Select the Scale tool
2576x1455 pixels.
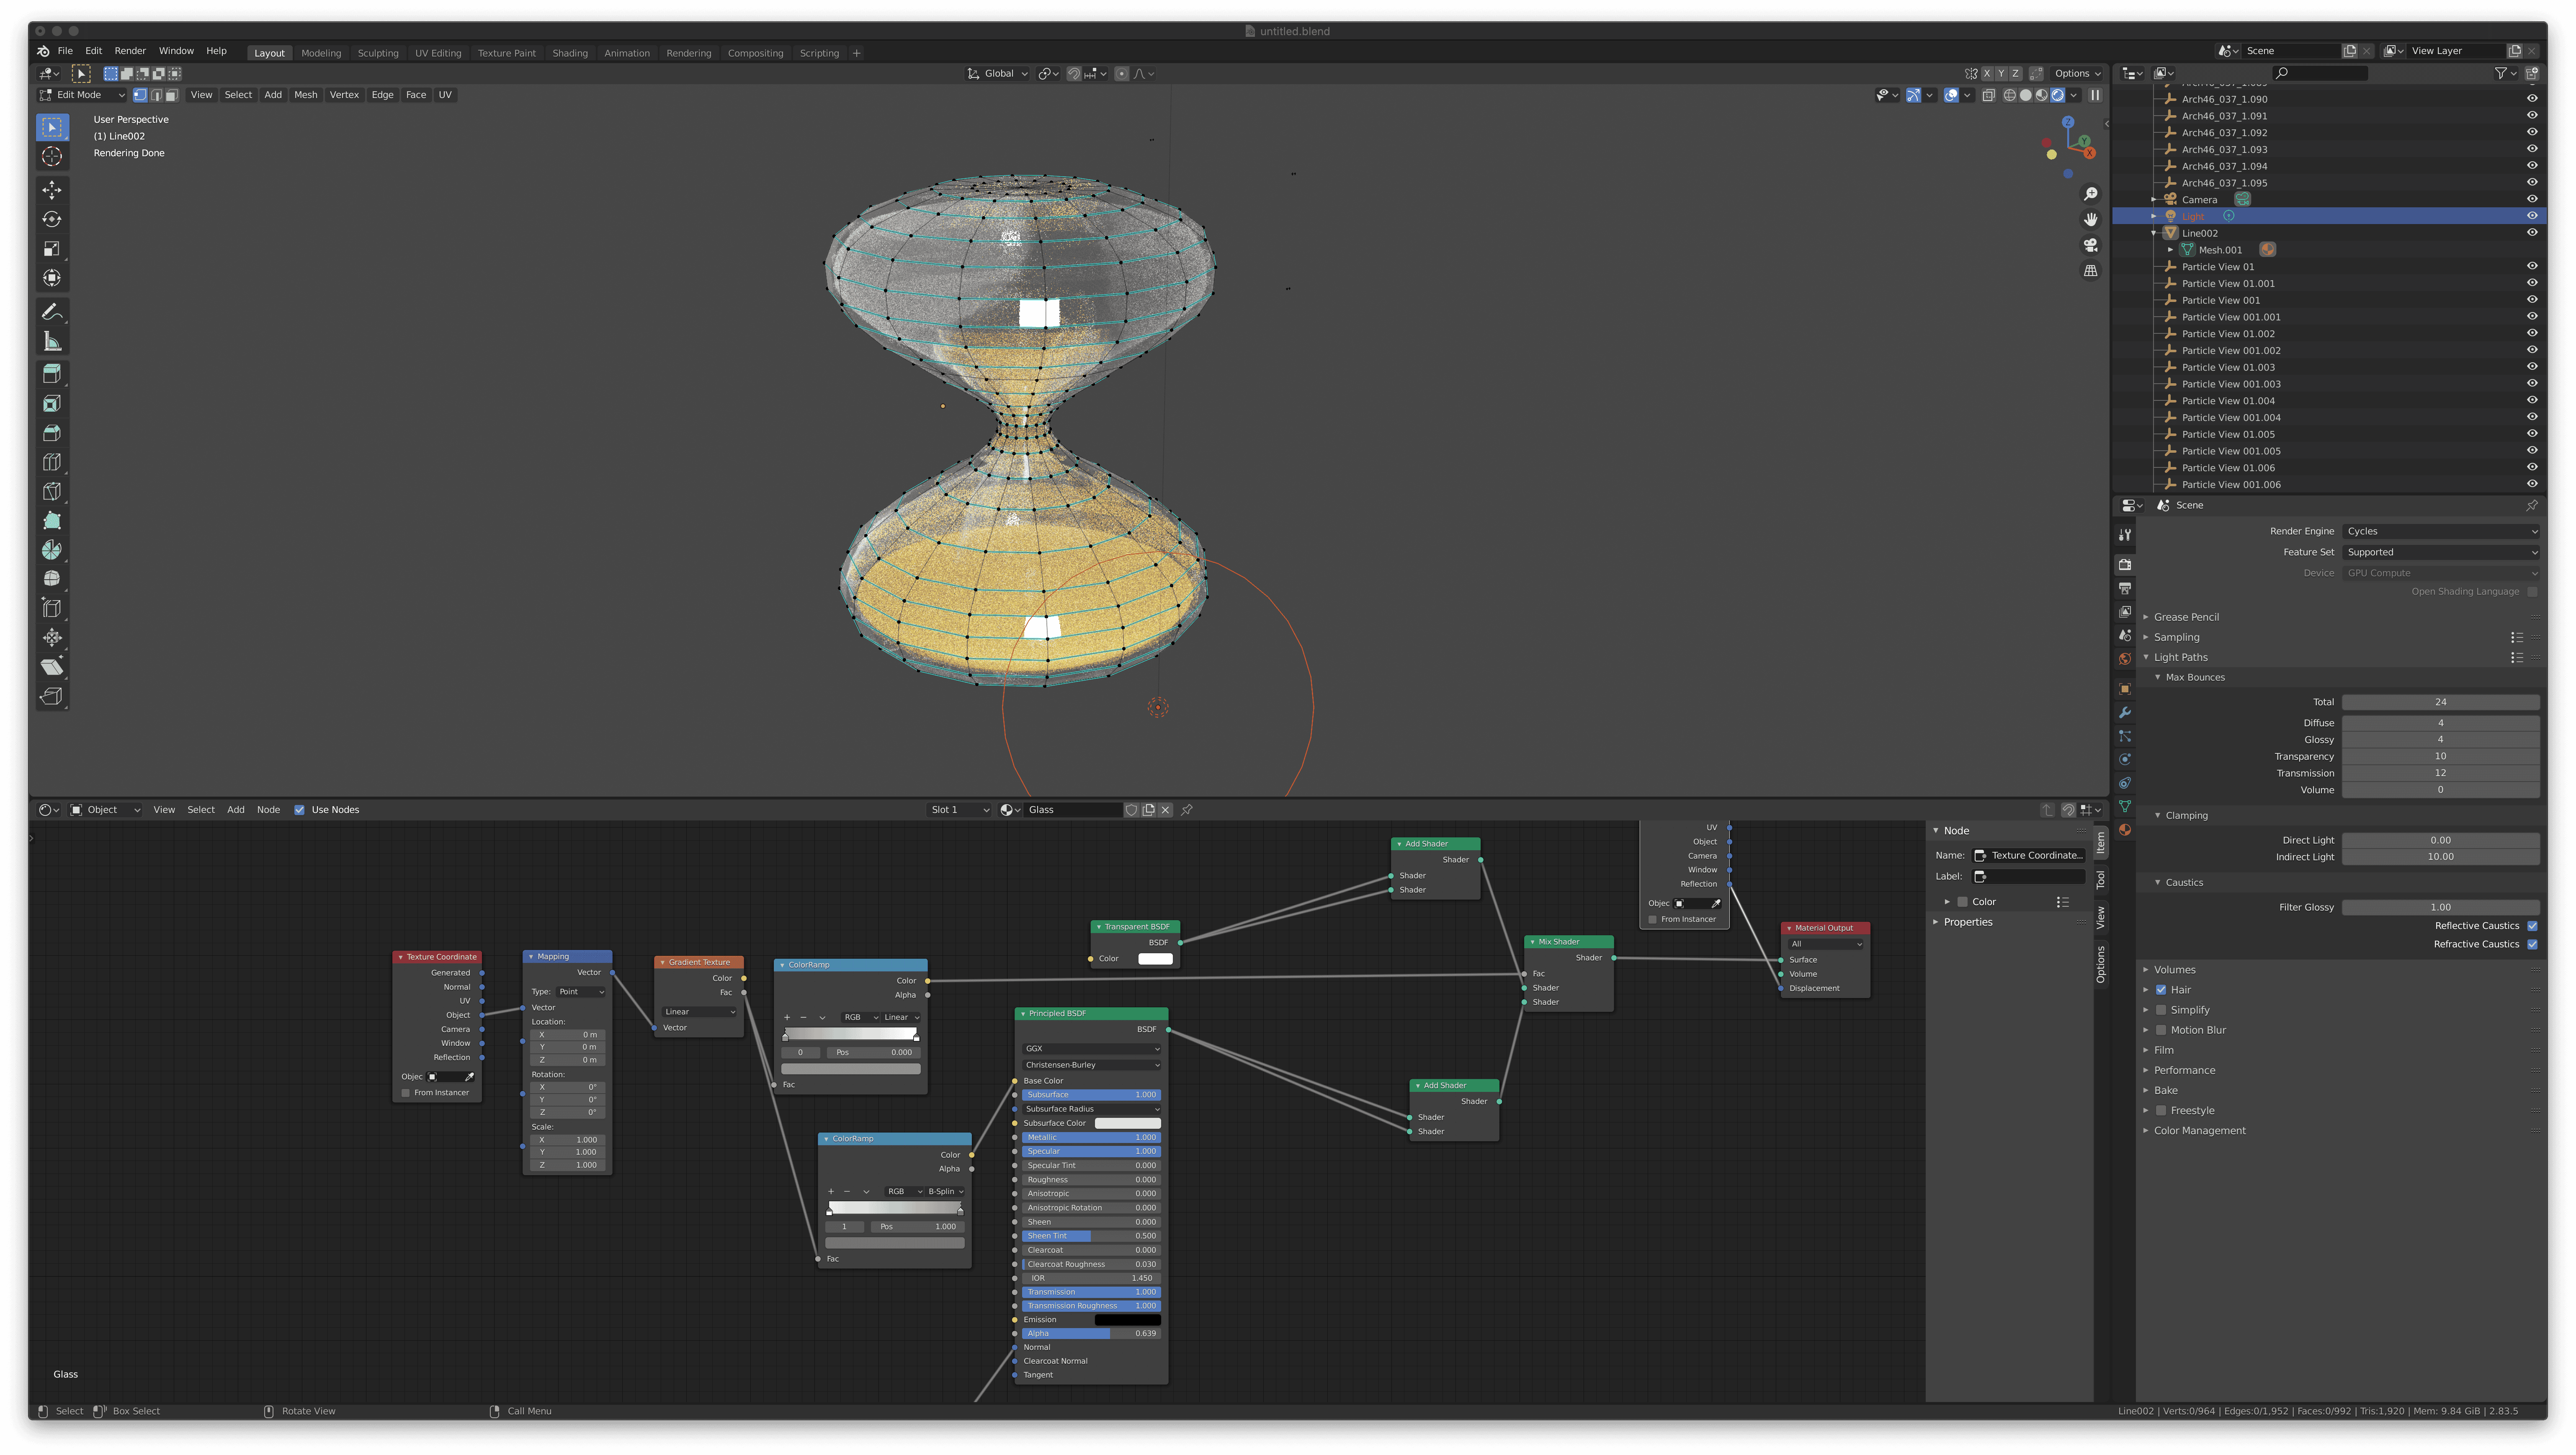pos(52,249)
